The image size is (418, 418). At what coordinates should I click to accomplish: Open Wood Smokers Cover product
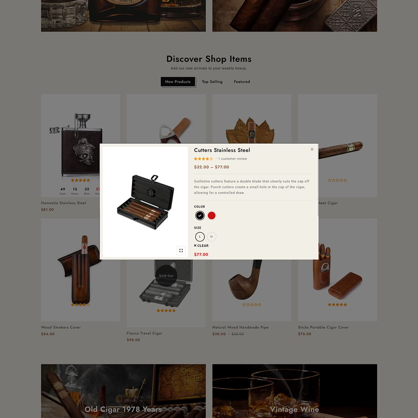61,327
